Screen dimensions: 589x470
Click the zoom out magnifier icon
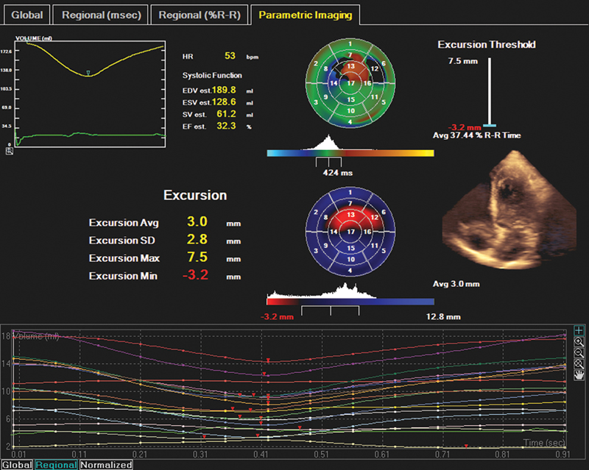(x=580, y=352)
